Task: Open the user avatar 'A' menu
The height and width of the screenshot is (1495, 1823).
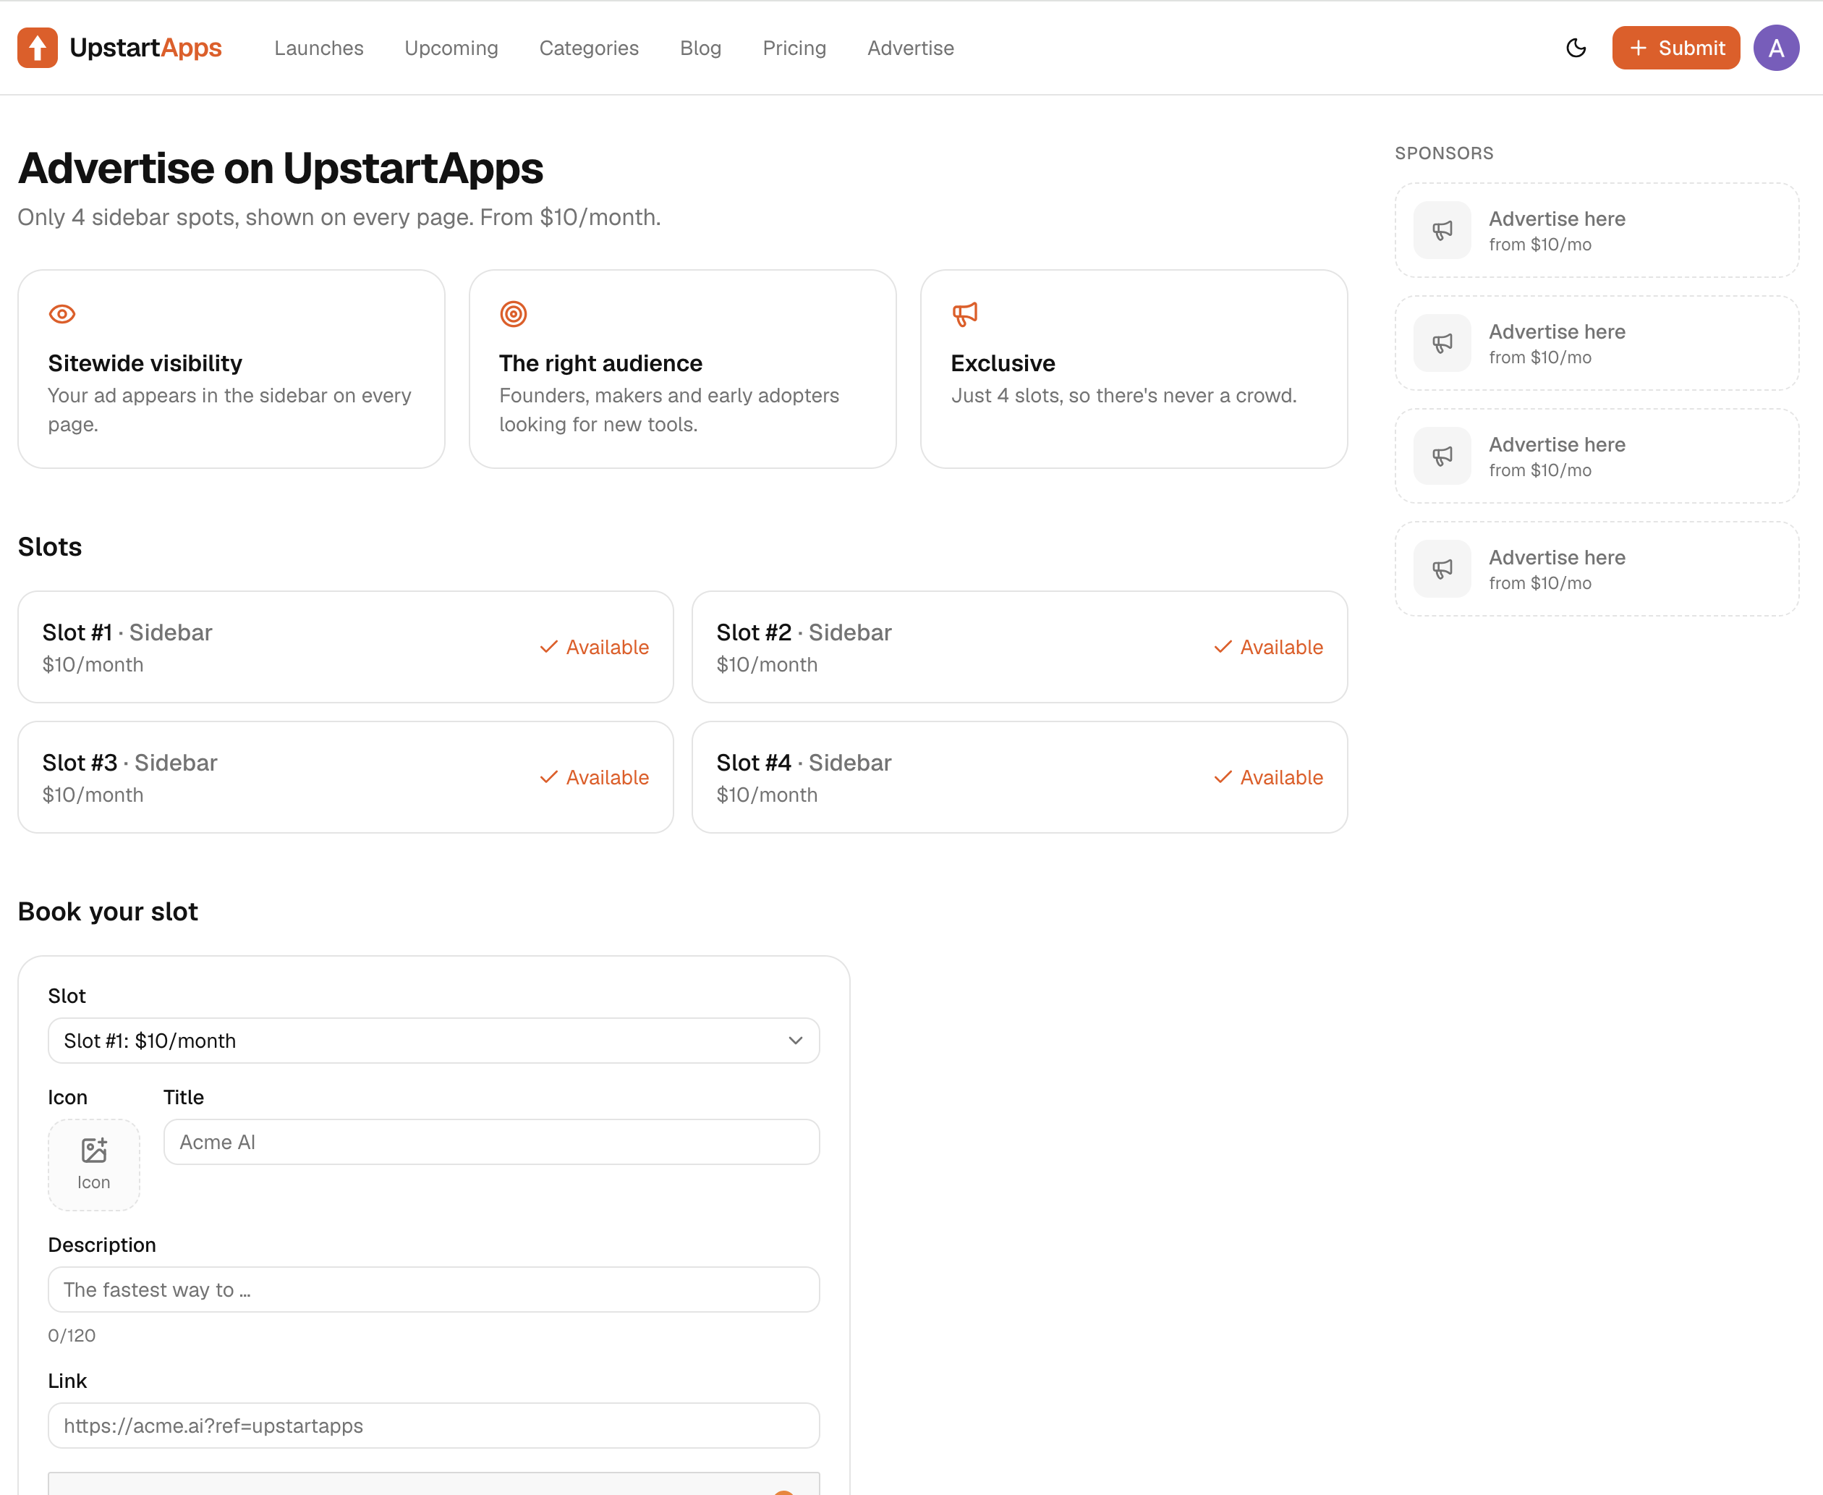Action: [x=1776, y=47]
